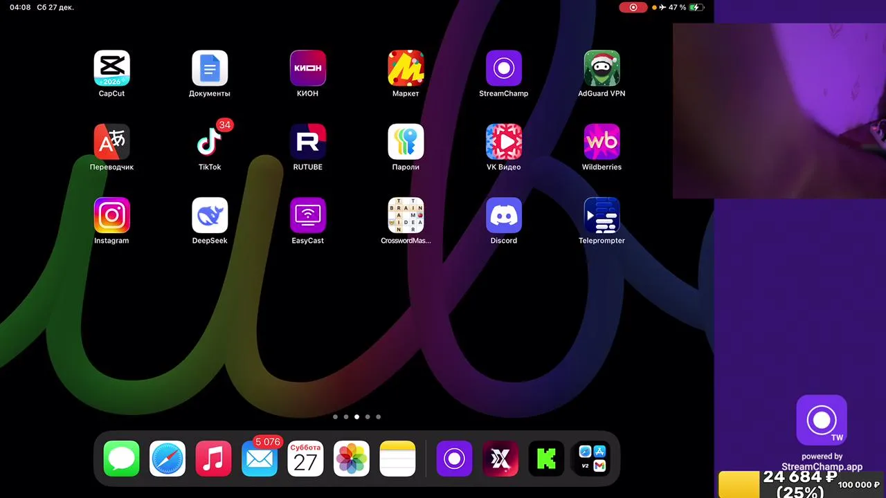Open the App Library folder in dock

click(593, 459)
